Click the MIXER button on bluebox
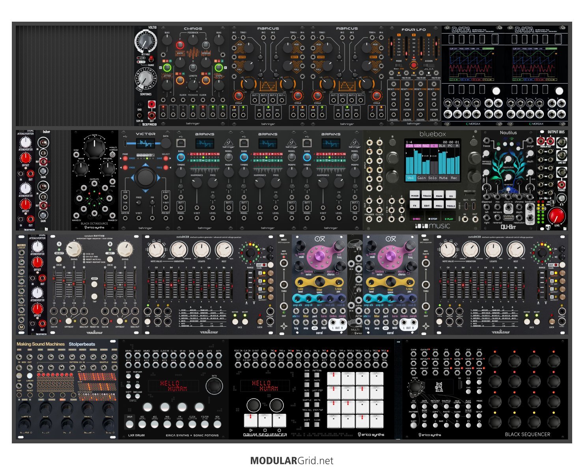 click(x=415, y=194)
